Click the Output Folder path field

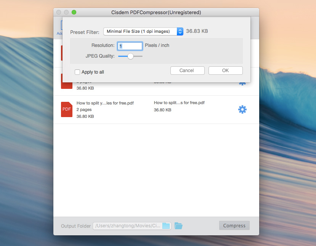pos(132,226)
